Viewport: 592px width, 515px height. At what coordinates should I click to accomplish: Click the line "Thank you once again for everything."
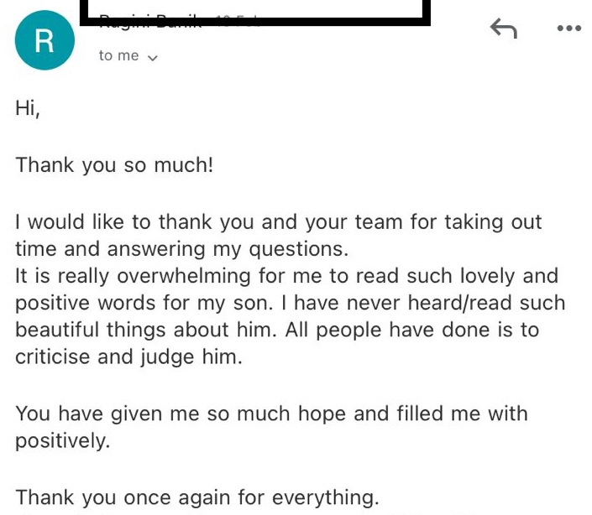click(x=197, y=497)
